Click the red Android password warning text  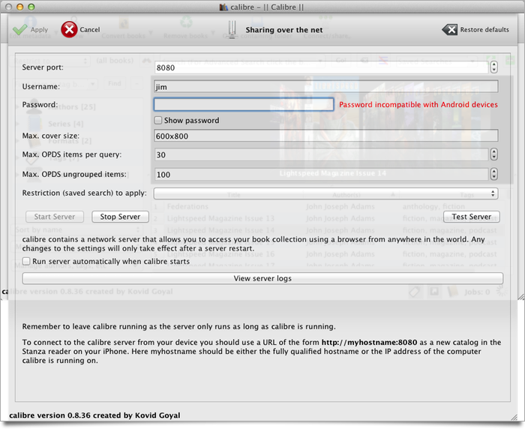418,104
